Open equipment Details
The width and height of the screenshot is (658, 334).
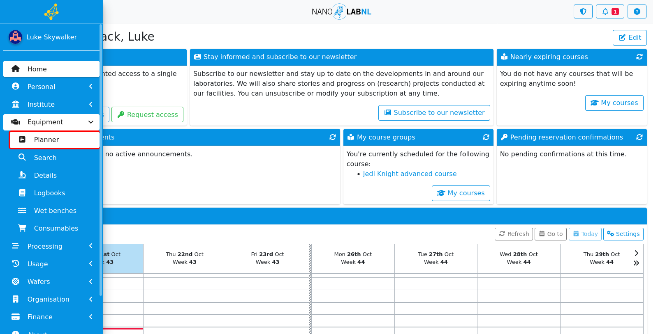click(x=55, y=175)
